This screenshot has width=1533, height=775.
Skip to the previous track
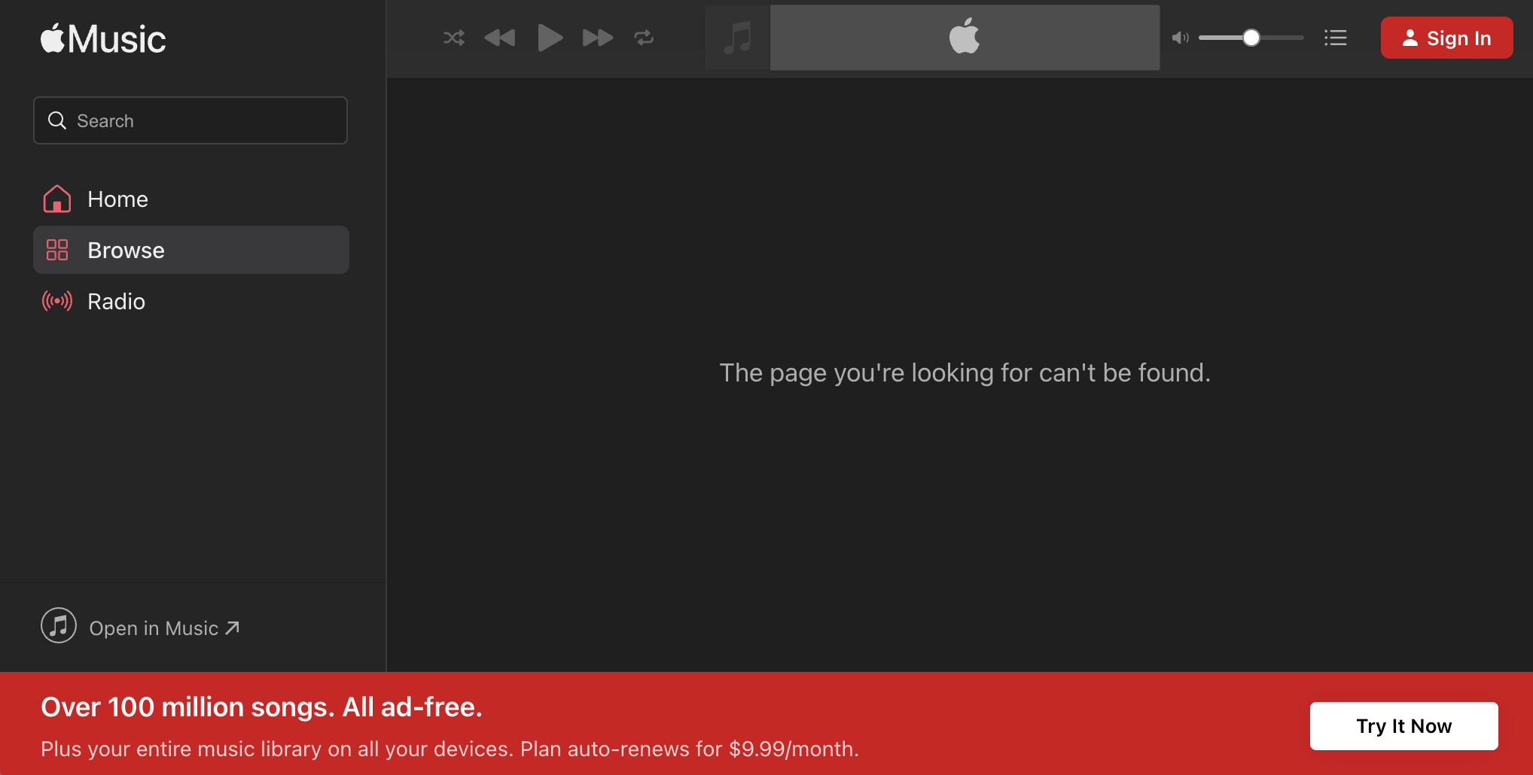point(500,38)
